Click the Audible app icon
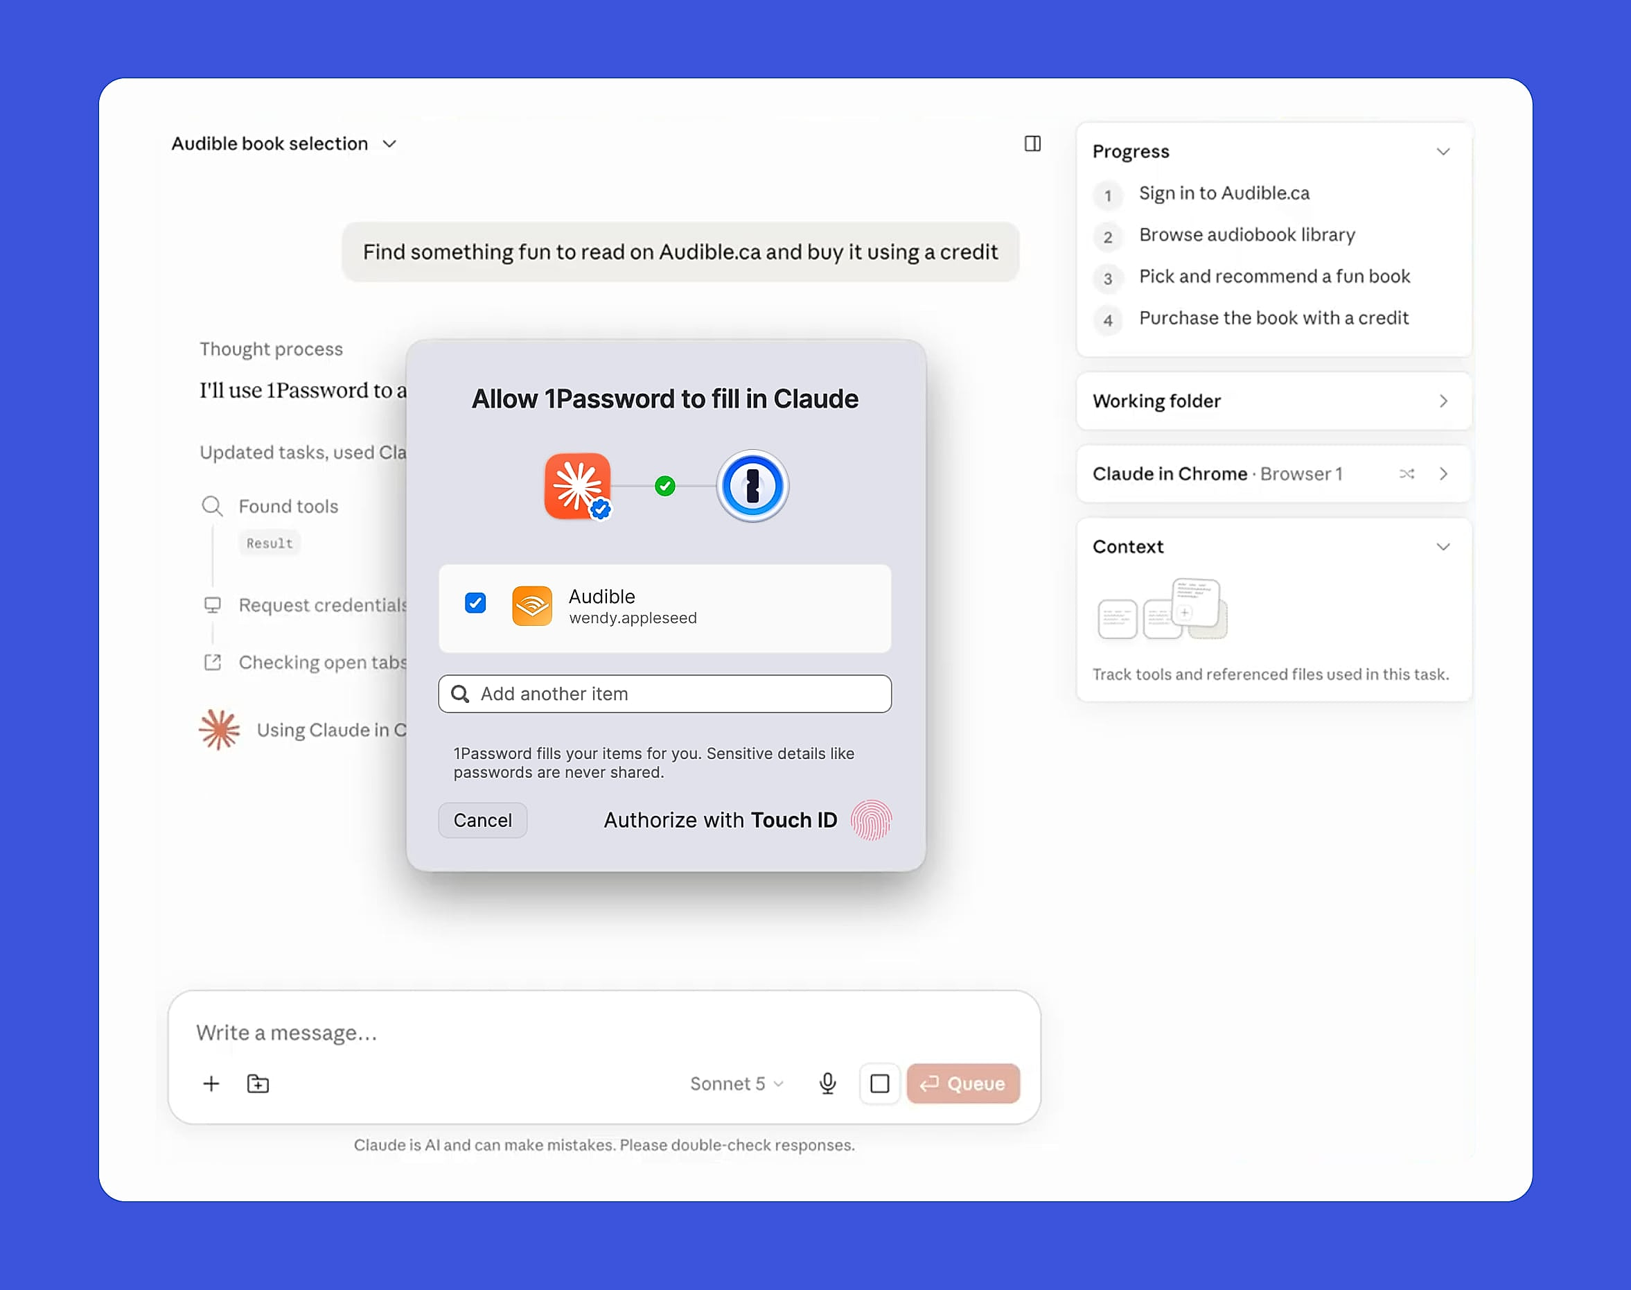 (532, 606)
